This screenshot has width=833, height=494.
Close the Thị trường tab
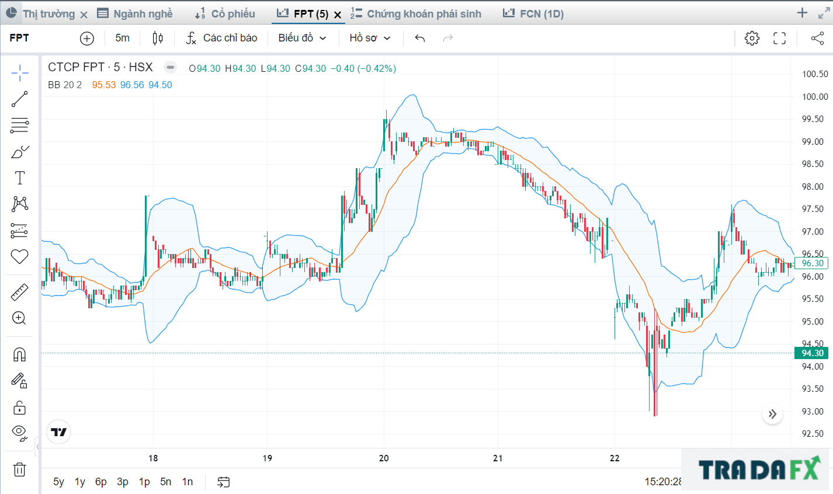coord(84,15)
